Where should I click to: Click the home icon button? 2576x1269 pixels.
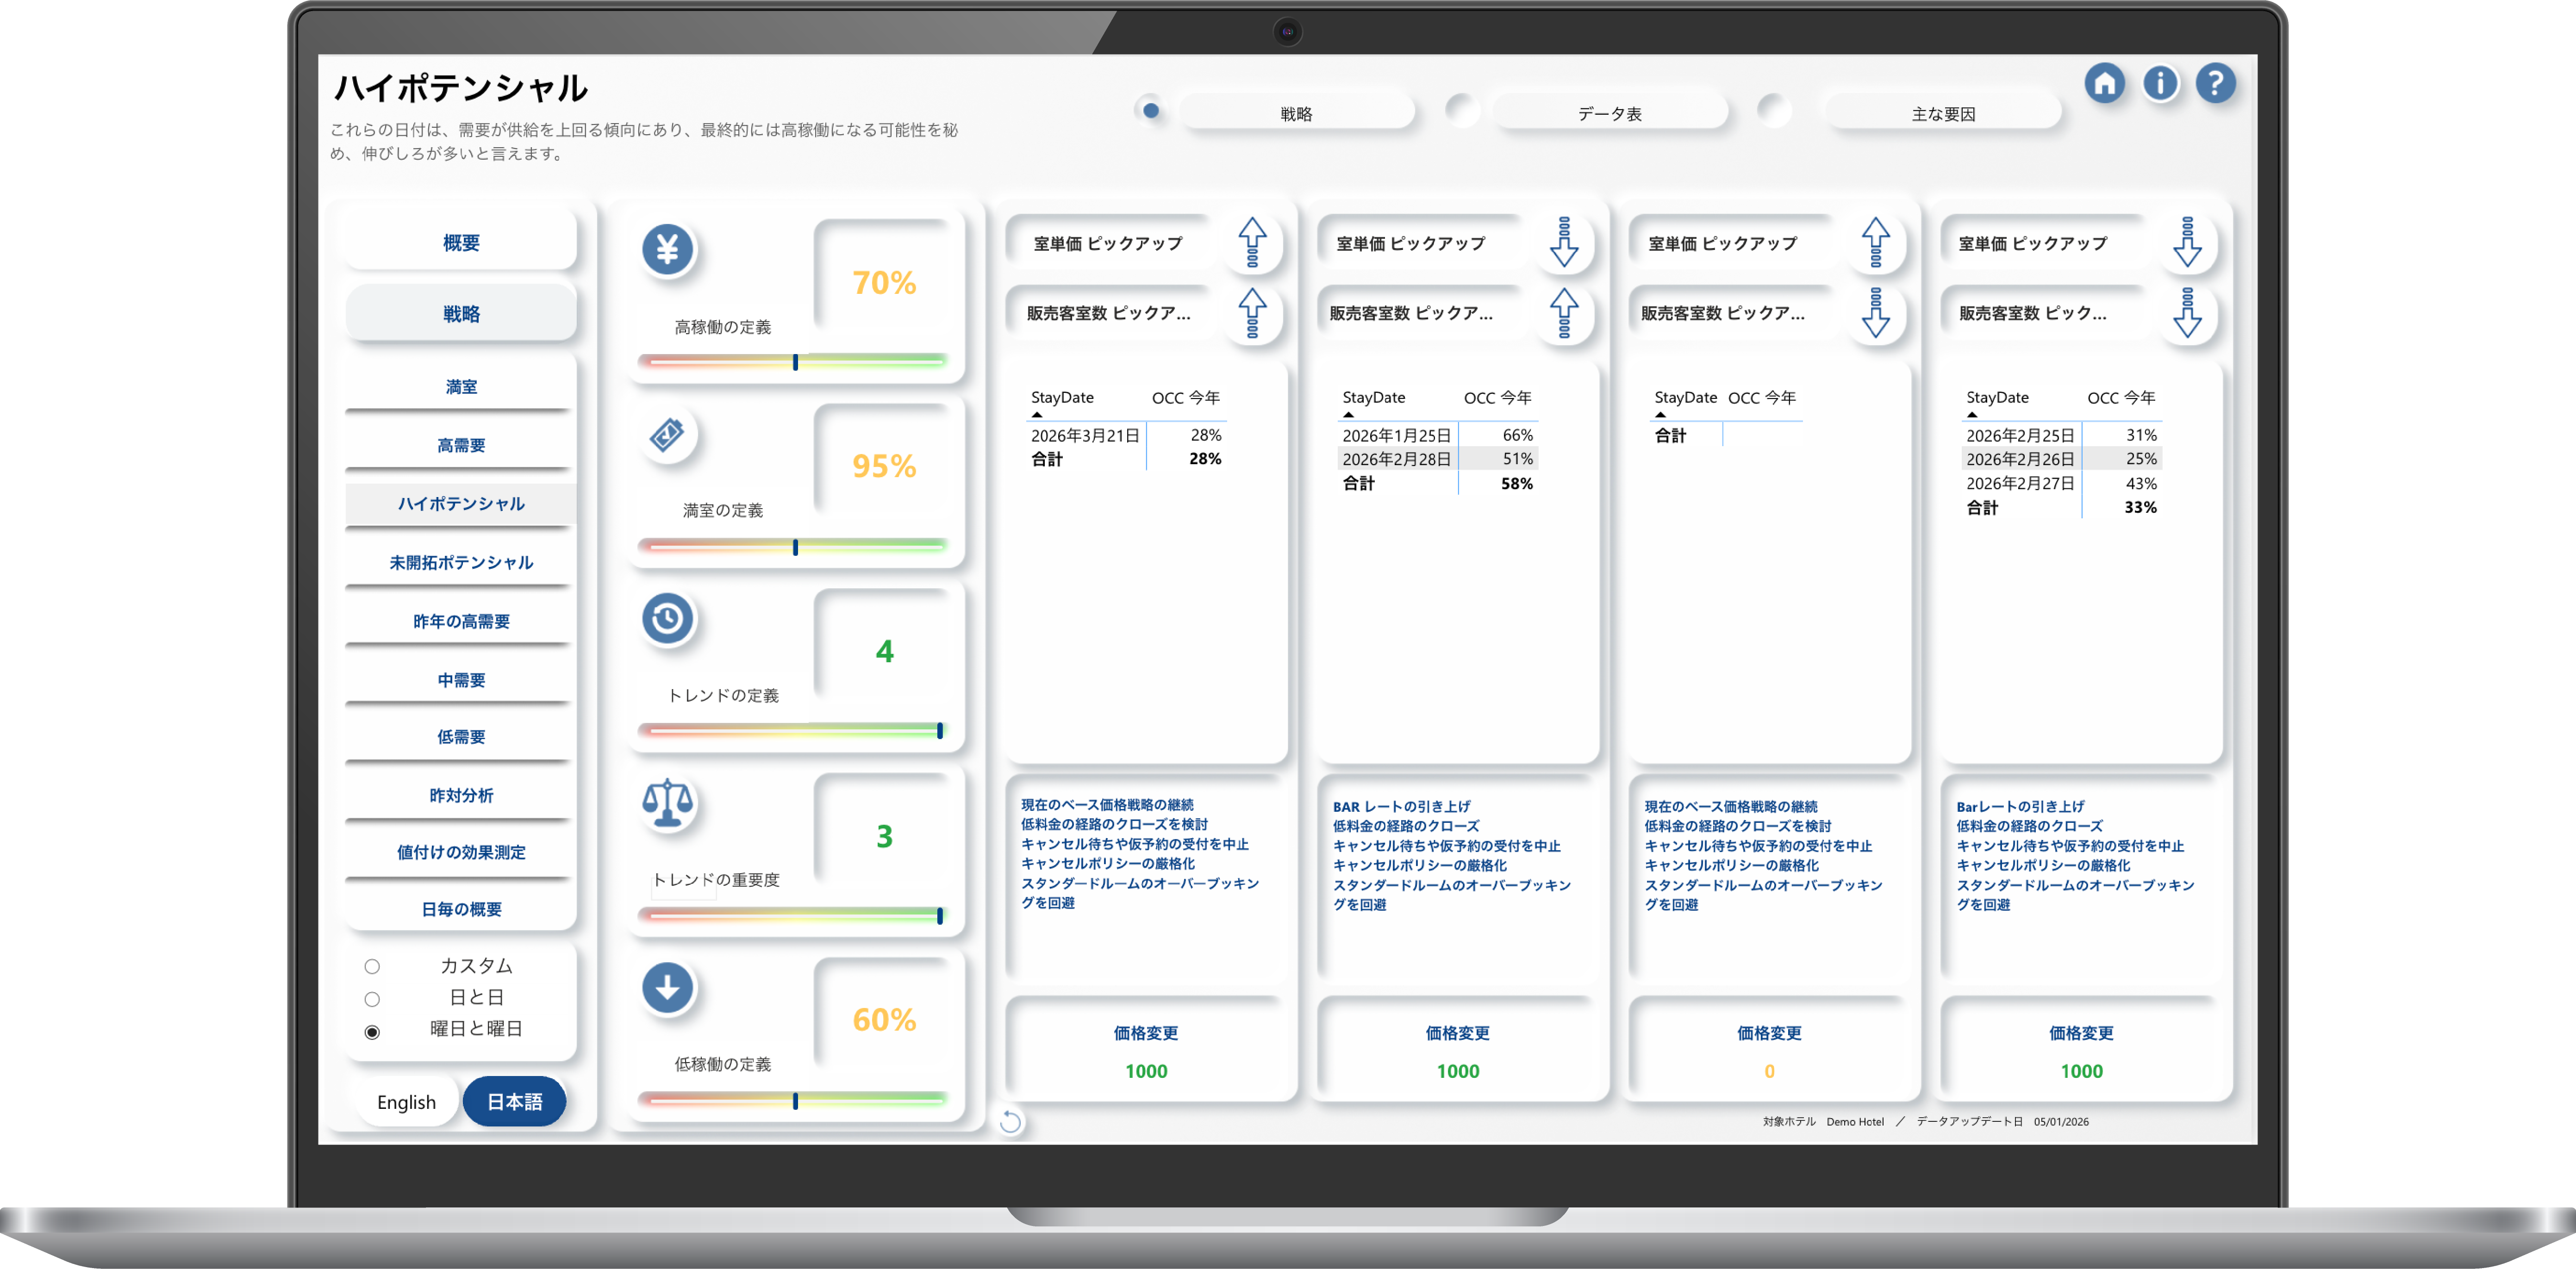click(x=2104, y=83)
